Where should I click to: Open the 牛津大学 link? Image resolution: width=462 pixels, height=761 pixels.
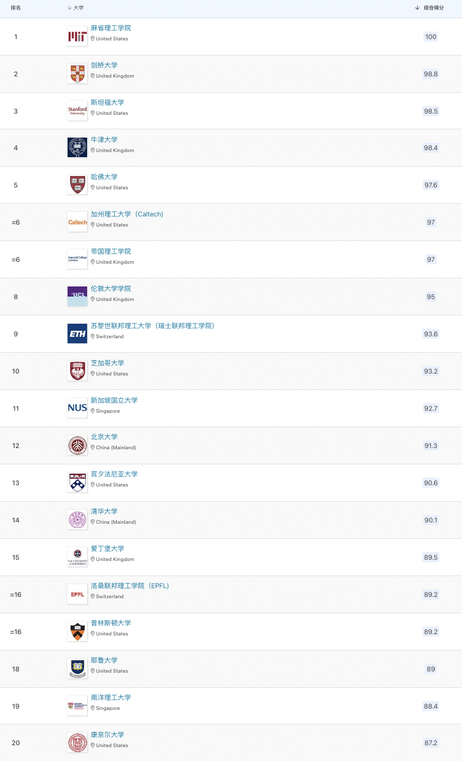click(104, 139)
